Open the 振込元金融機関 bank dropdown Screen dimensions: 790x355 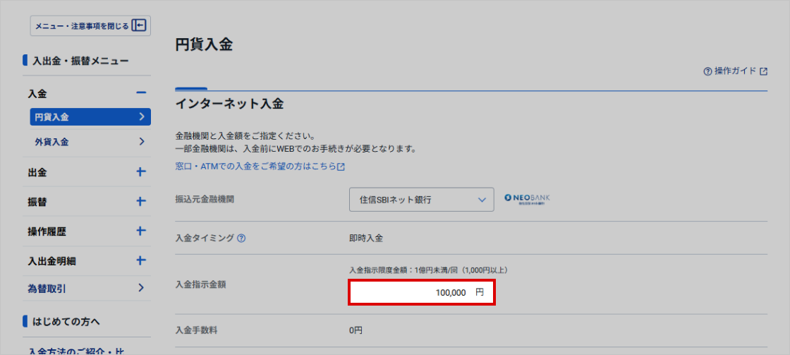click(x=419, y=200)
